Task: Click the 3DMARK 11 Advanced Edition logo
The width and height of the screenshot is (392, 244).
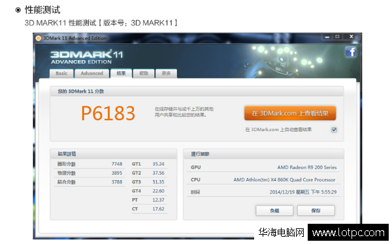Action: [86, 57]
